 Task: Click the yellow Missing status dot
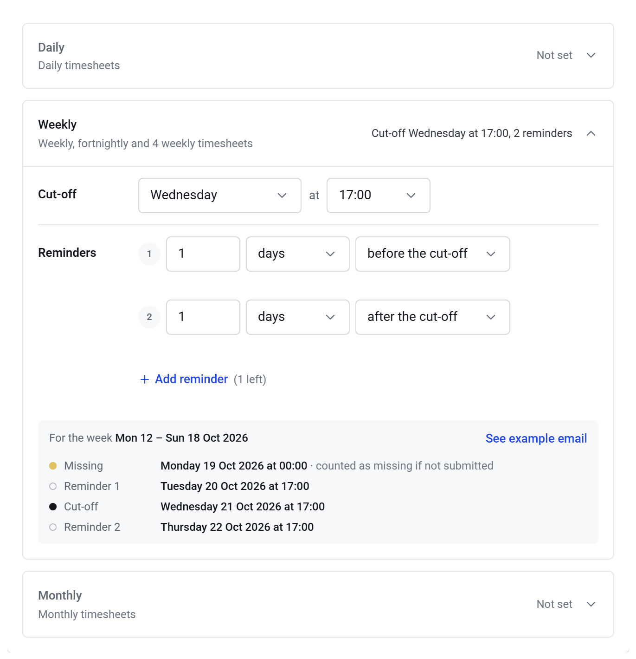coord(53,466)
